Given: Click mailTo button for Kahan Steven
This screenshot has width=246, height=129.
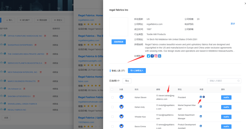Looking at the screenshot, I should click(x=226, y=97).
